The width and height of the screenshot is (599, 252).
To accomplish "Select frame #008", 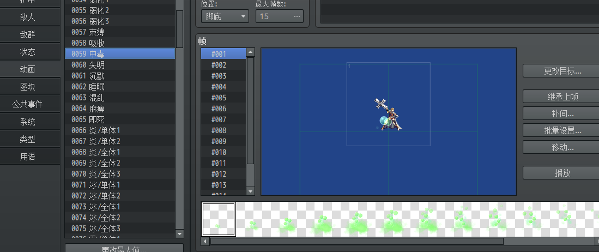I will [x=223, y=130].
